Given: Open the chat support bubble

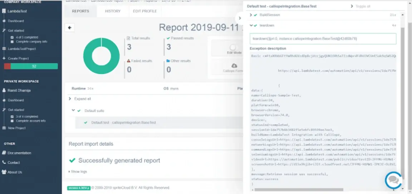Looking at the screenshot, I should click(x=393, y=180).
